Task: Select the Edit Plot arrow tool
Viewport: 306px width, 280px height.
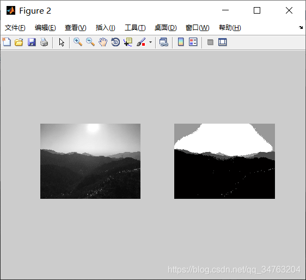Action: (62, 42)
